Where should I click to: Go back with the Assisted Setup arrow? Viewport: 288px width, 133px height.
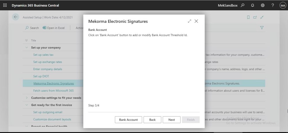[16, 17]
